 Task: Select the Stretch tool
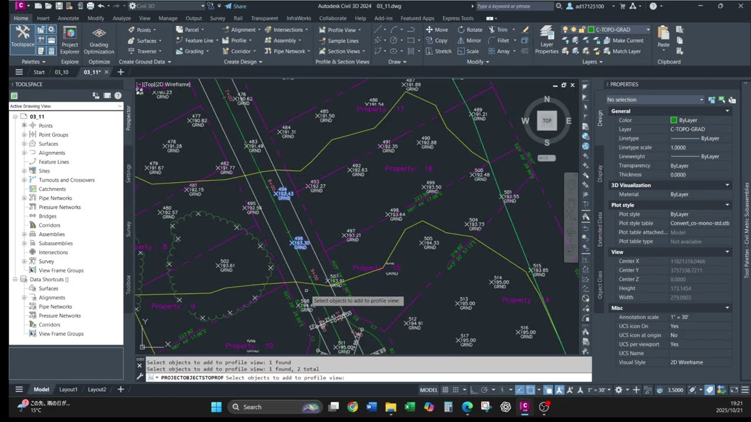coord(438,51)
